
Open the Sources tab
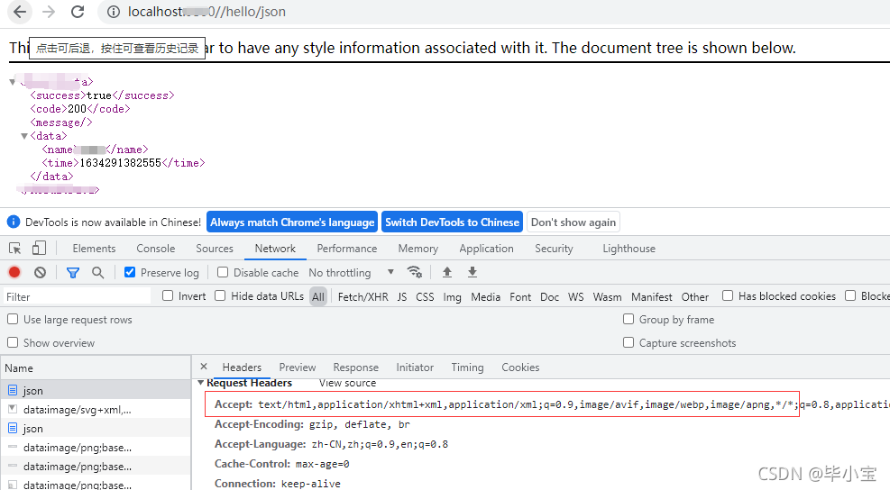point(215,249)
